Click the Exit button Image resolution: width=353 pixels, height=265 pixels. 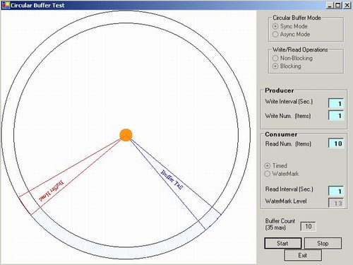pyautogui.click(x=303, y=255)
